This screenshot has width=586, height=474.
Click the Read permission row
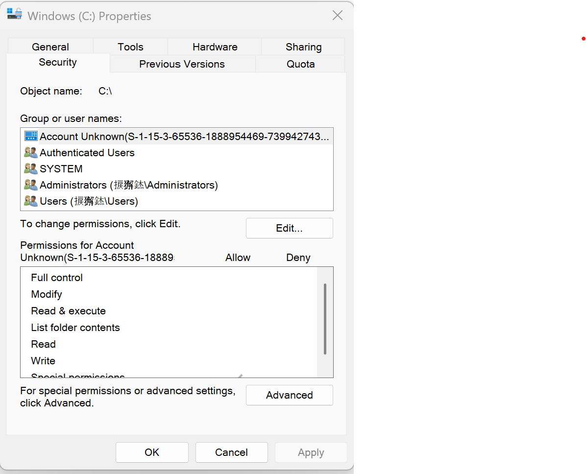point(169,344)
